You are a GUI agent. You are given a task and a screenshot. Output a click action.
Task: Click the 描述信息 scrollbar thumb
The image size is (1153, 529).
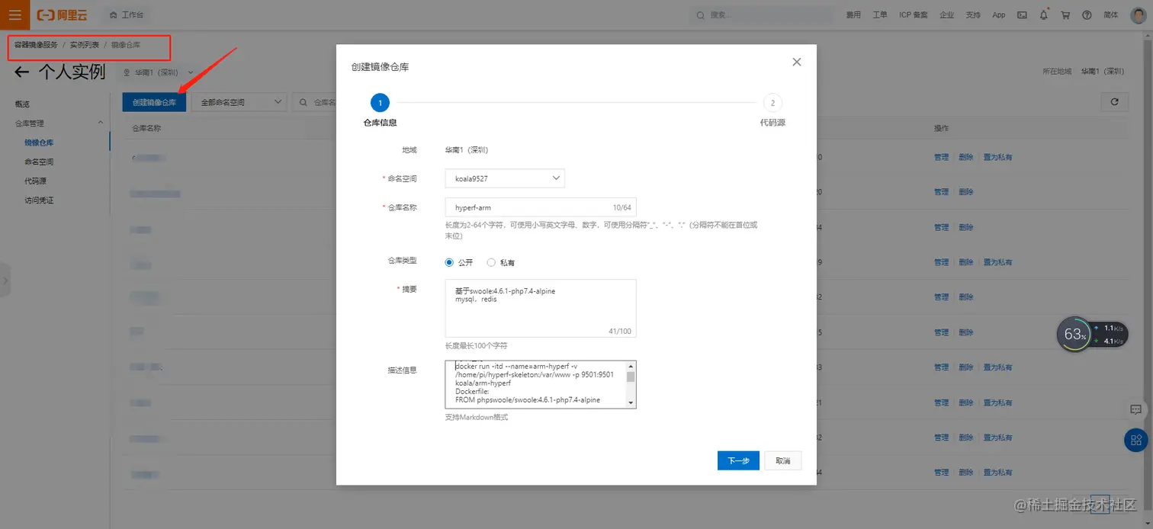631,377
